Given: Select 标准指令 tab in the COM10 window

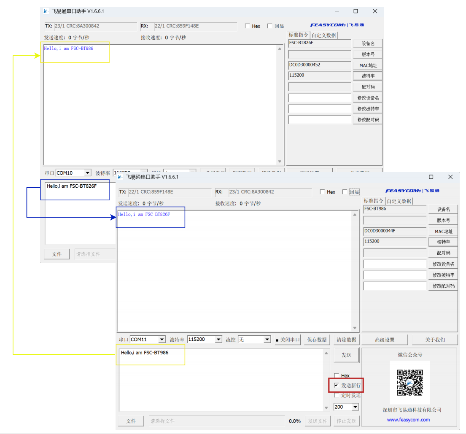Looking at the screenshot, I should 299,35.
